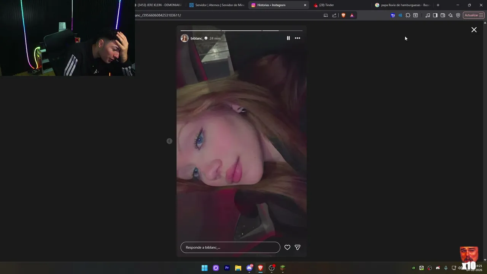This screenshot has width=487, height=274.
Task: Open the Leo AI sparkle icon
Action: click(450, 15)
